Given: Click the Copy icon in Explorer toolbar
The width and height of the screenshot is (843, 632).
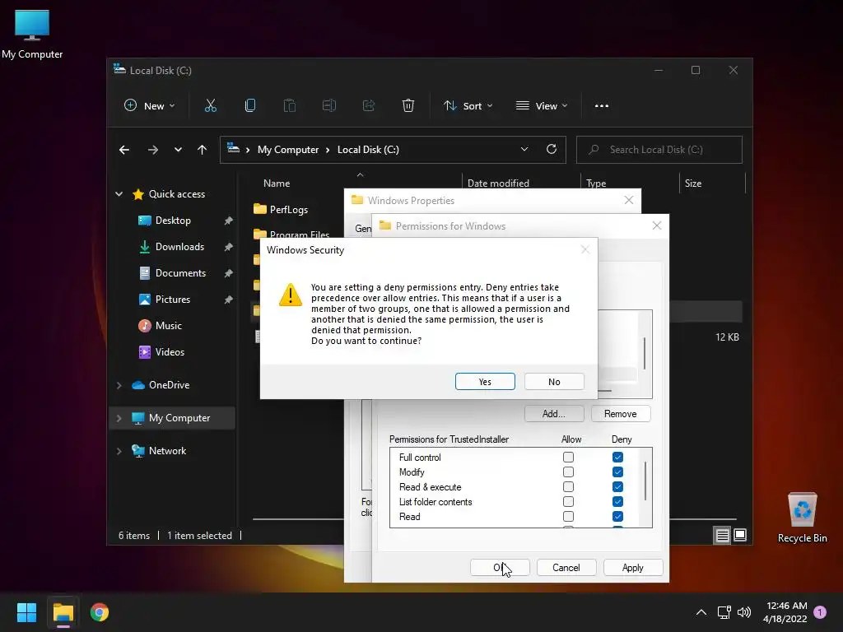Looking at the screenshot, I should coord(250,106).
